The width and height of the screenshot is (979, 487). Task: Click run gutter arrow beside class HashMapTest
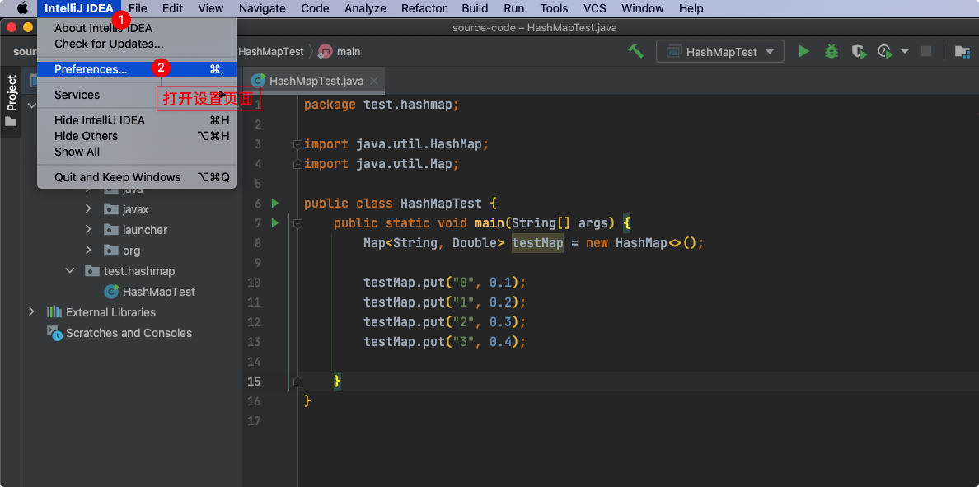point(274,203)
